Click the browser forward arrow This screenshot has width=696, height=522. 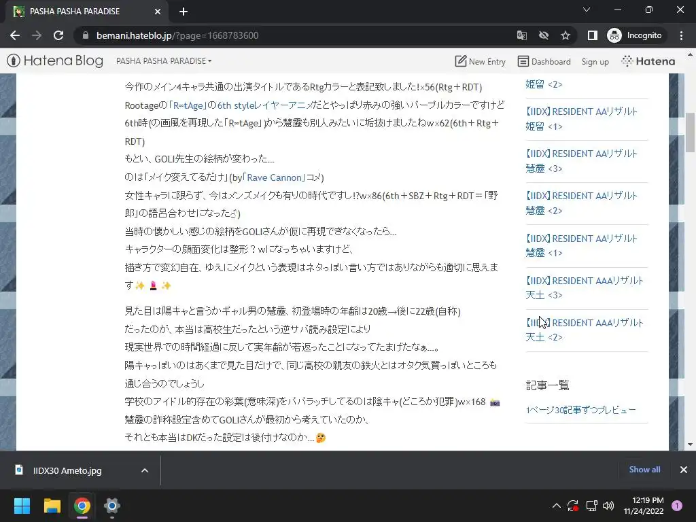(x=37, y=35)
